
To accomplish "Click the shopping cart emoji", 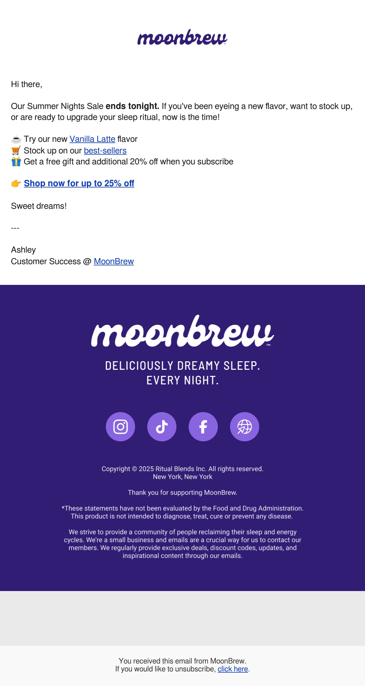I will coord(16,150).
